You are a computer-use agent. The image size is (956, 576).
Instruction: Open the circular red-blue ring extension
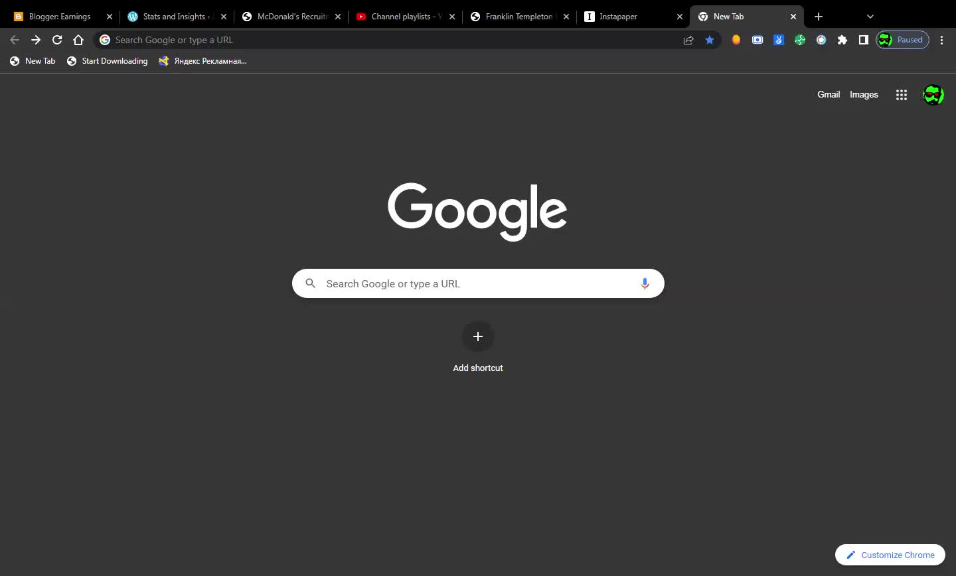(x=821, y=40)
